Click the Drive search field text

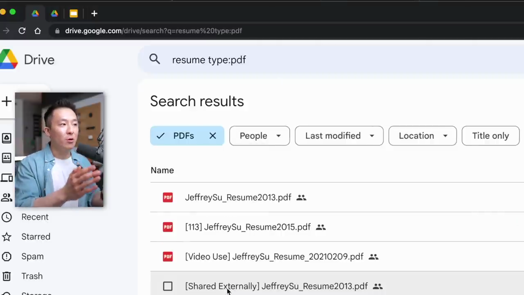(209, 60)
